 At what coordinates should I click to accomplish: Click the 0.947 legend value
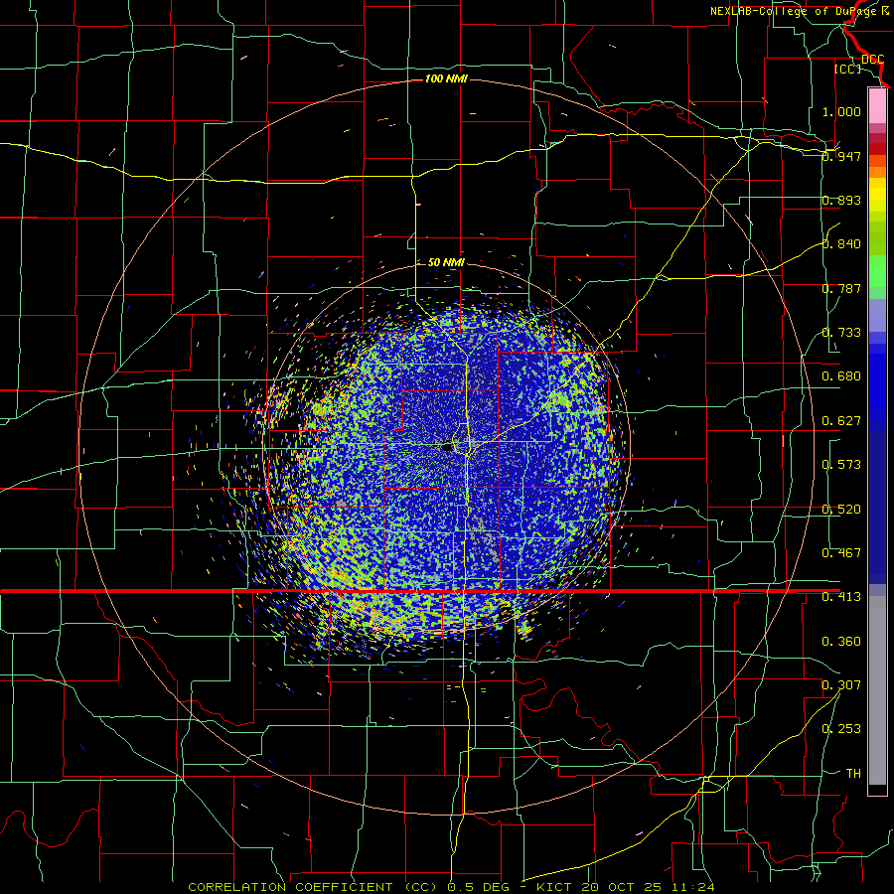[x=841, y=156]
